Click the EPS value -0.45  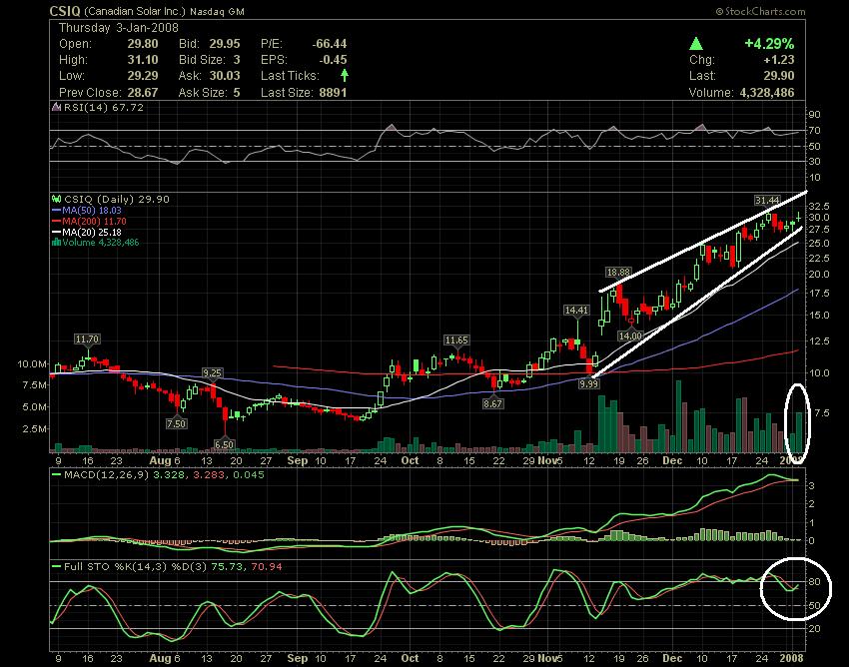pos(333,60)
